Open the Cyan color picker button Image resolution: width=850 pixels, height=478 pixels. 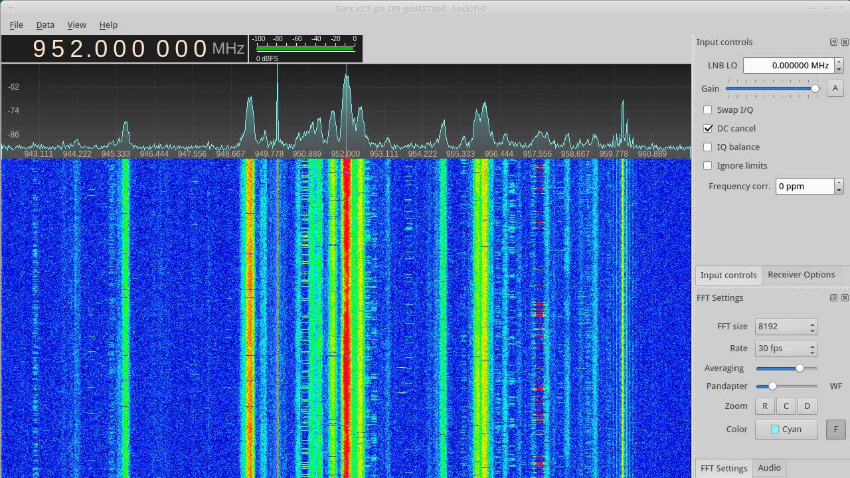tap(786, 430)
